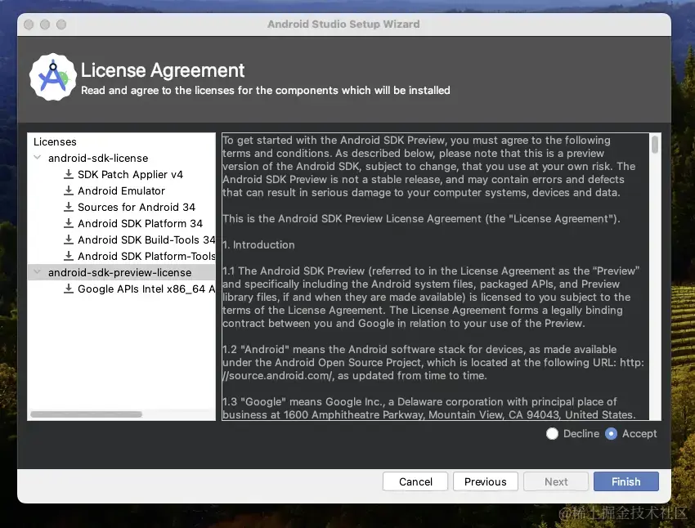
Task: Click download icon beside Android SDK Platform 34
Action: (x=68, y=223)
